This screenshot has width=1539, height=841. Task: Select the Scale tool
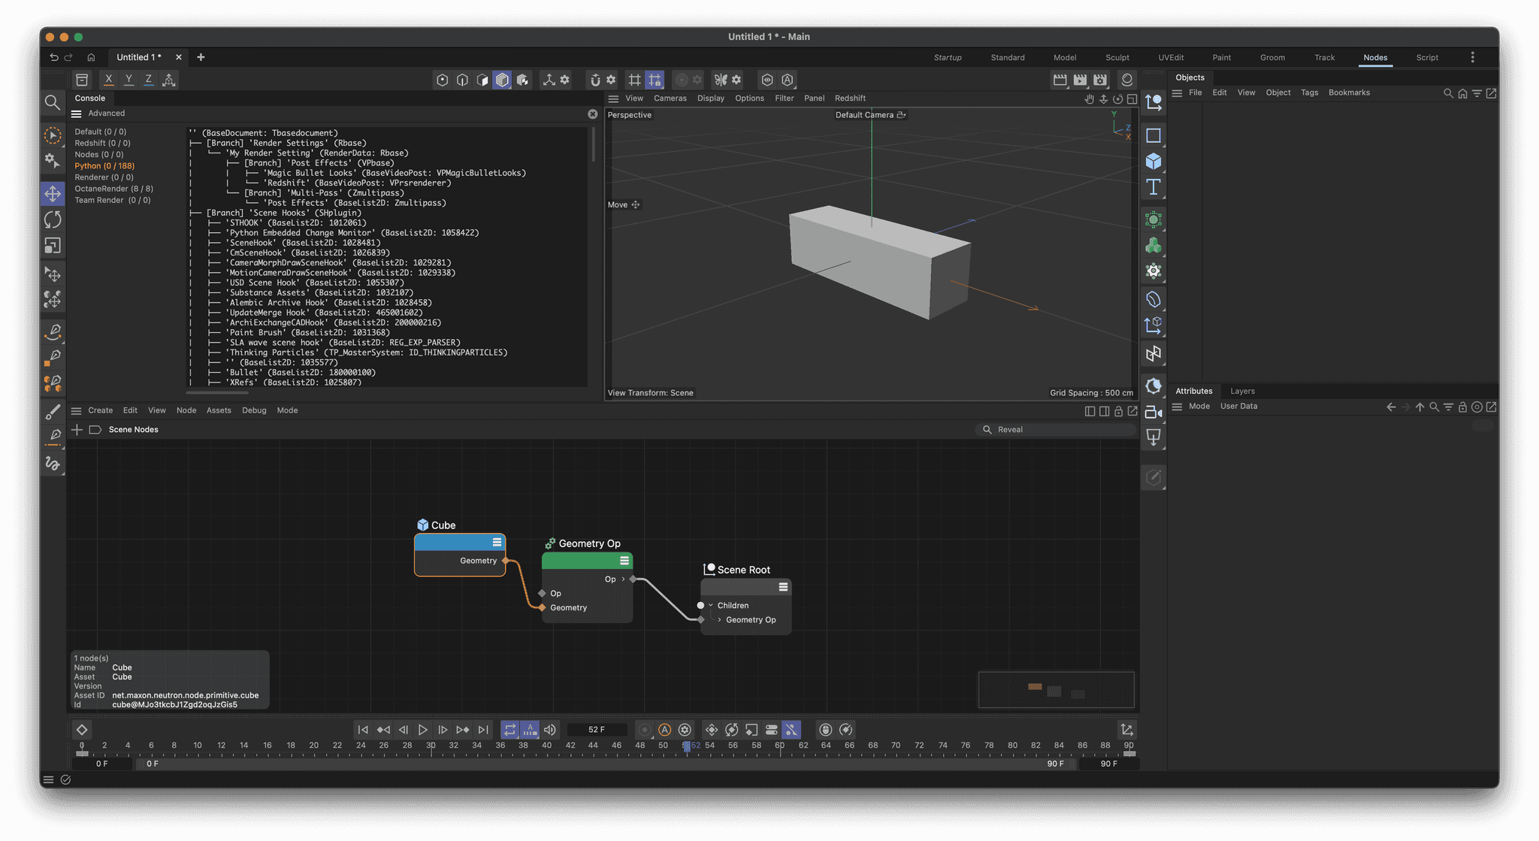pos(53,246)
